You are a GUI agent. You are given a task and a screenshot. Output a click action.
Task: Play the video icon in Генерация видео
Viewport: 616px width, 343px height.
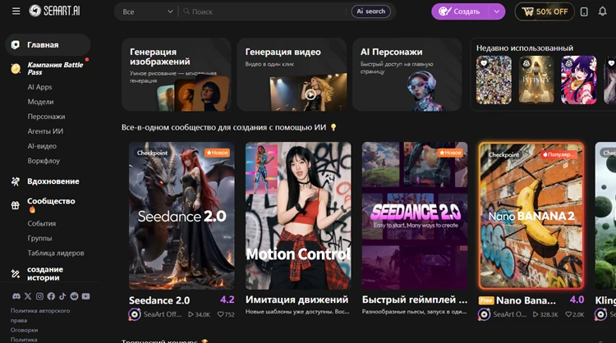[310, 94]
